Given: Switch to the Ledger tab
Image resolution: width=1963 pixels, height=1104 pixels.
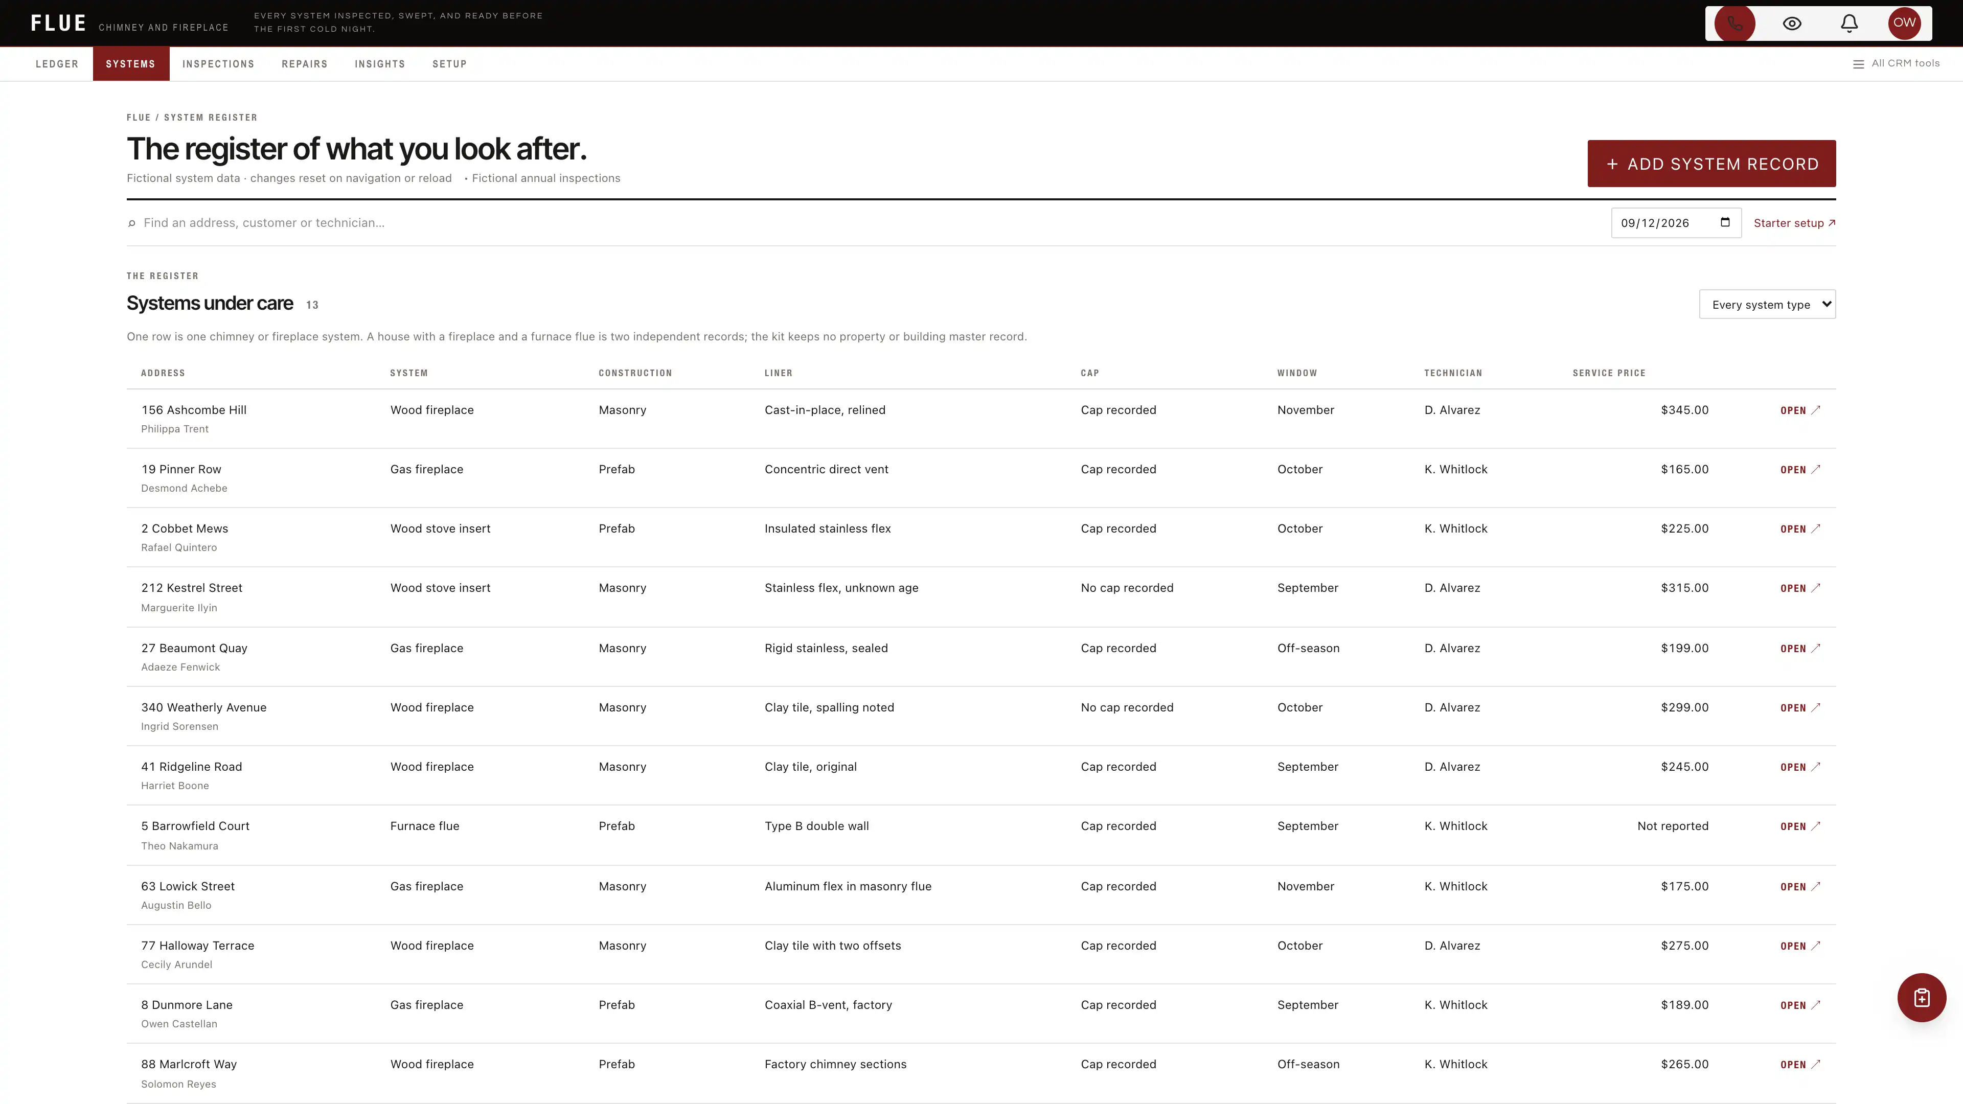Looking at the screenshot, I should tap(57, 64).
